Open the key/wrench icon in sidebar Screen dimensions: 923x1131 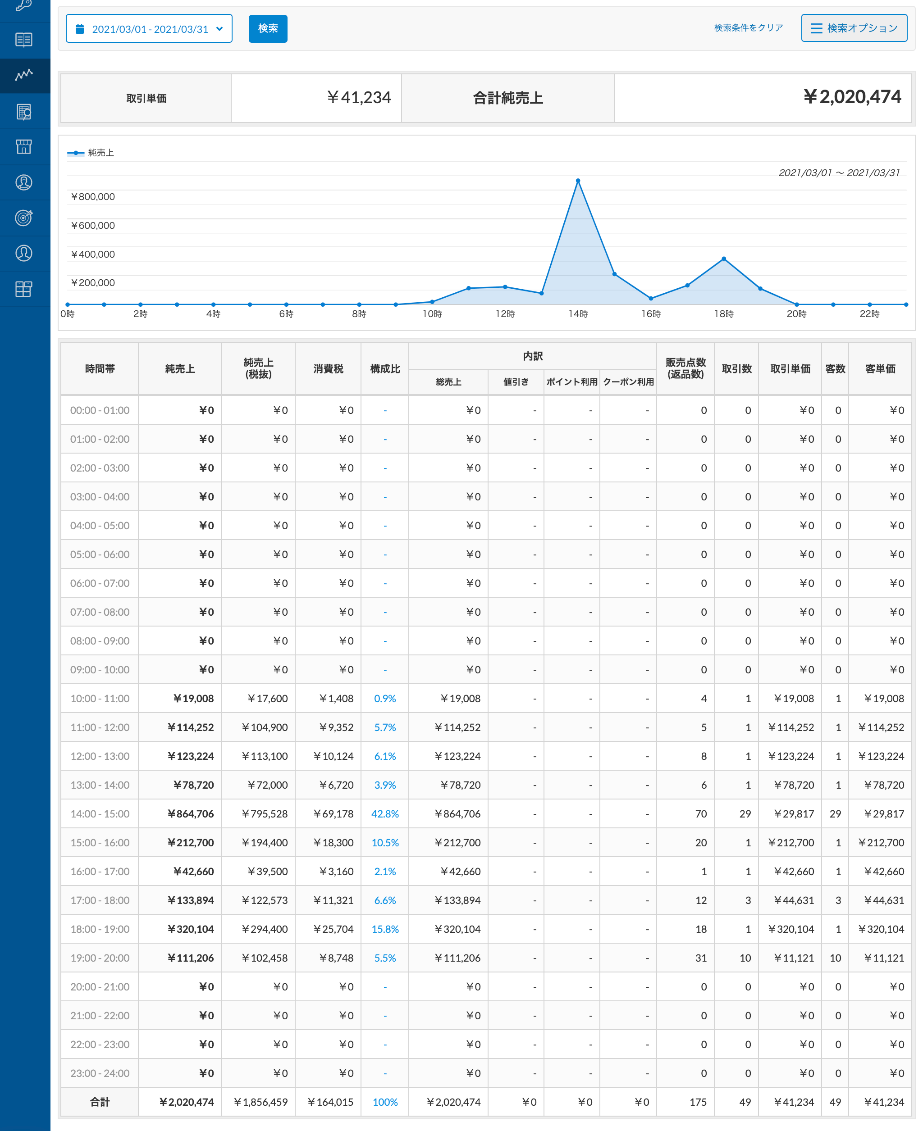click(23, 5)
